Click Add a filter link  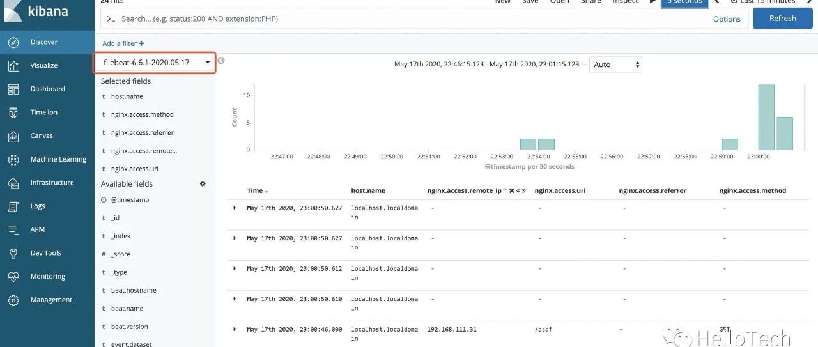point(123,43)
